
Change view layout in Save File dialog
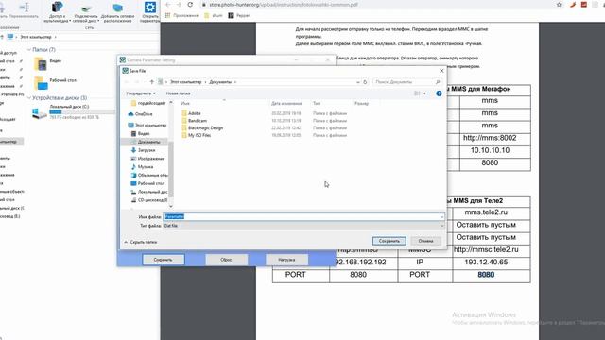(417, 93)
